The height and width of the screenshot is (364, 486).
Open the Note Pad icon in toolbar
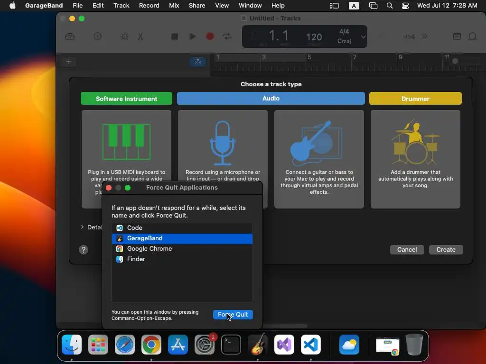tap(457, 36)
